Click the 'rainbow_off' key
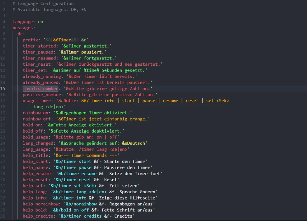Screen dimensions: 307x221 tap(37, 119)
